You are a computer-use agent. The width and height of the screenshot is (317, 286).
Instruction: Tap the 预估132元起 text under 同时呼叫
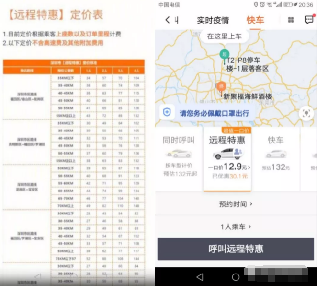pyautogui.click(x=180, y=174)
